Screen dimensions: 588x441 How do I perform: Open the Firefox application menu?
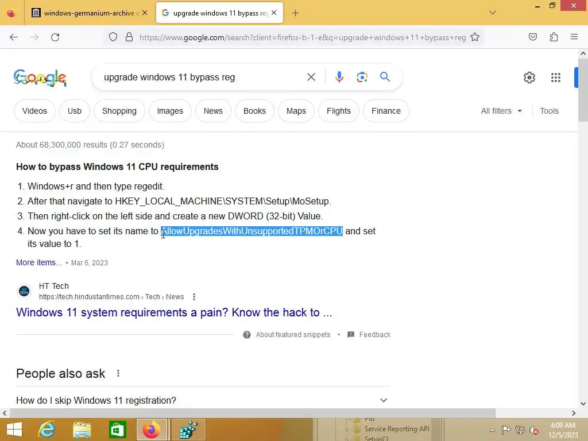click(x=574, y=37)
